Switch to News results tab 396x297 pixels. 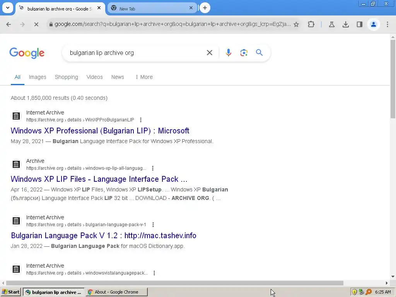click(118, 77)
